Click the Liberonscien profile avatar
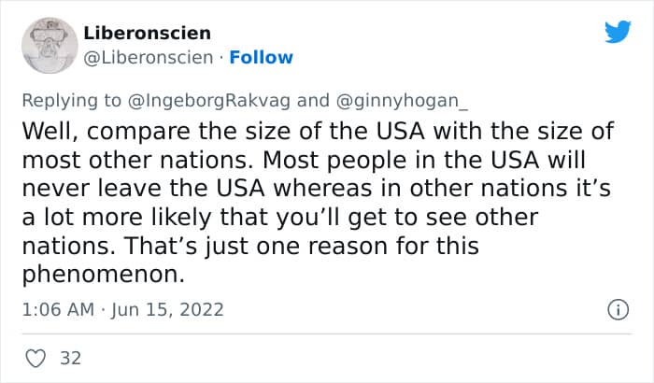 48,44
